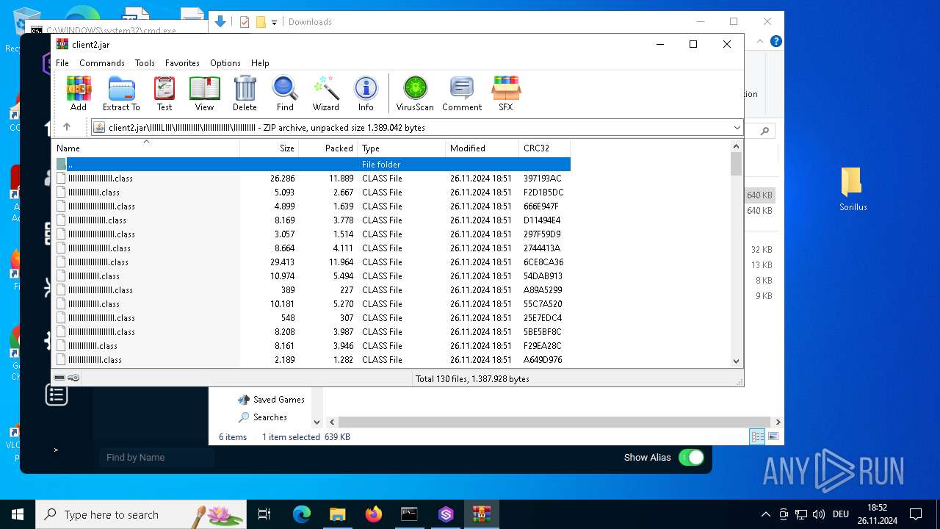The image size is (940, 529).
Task: Open the View toolbar icon
Action: coord(204,93)
